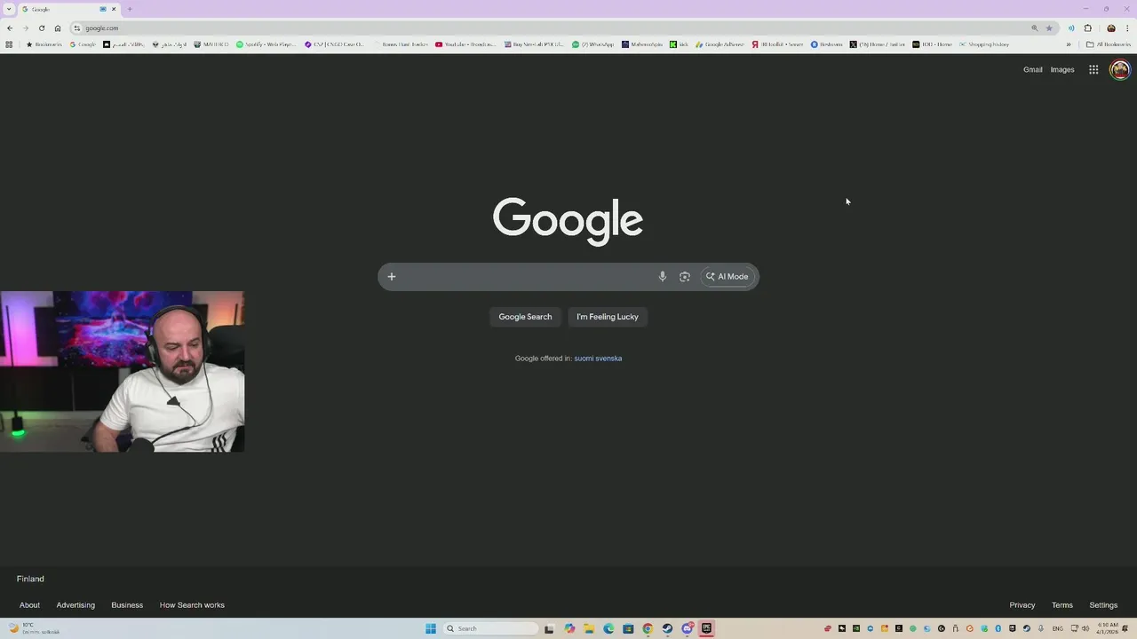Open Google apps grid
Screen dimensions: 1137x639
pos(1093,69)
